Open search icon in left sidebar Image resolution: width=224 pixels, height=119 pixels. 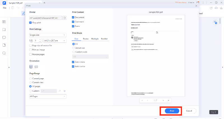(4, 53)
